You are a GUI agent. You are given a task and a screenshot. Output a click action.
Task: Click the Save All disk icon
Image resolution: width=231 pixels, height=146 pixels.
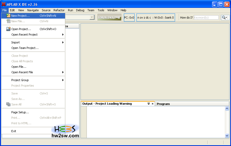pos(8,104)
